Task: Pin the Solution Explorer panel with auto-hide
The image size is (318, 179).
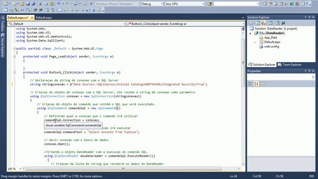Action: [309, 17]
